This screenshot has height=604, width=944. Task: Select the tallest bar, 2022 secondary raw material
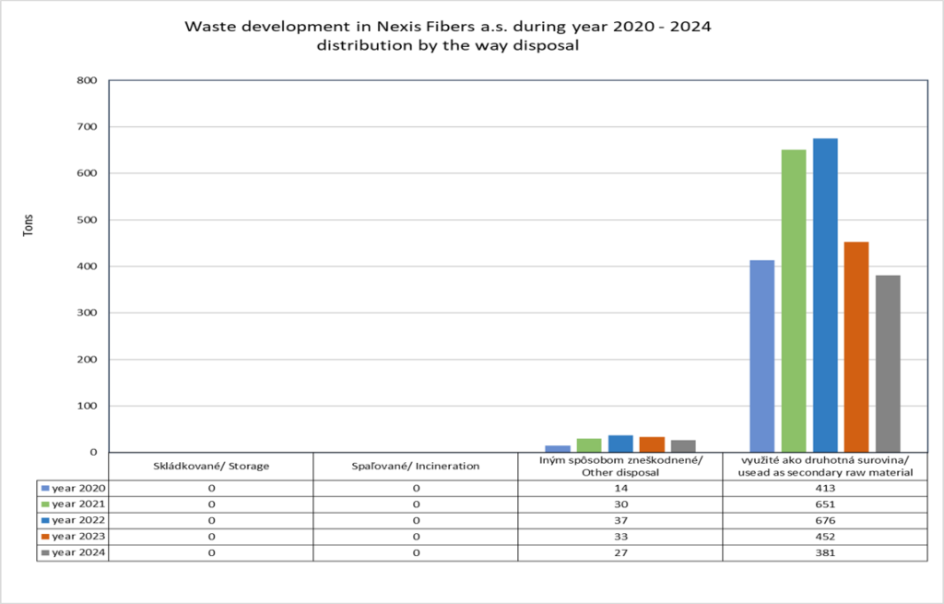(x=825, y=295)
